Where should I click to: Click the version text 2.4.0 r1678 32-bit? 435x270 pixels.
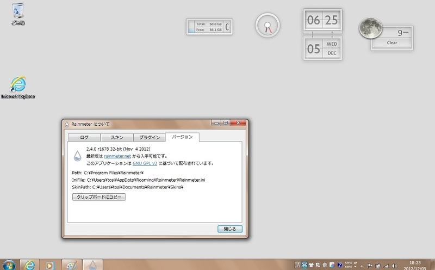tap(118, 149)
